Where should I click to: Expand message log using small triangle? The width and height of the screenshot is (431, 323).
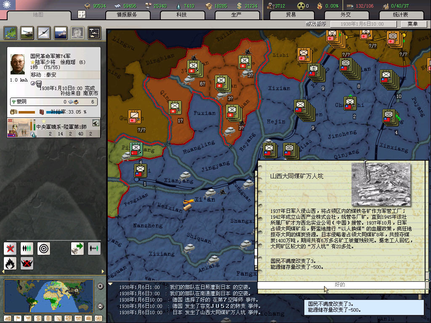pyautogui.click(x=110, y=284)
